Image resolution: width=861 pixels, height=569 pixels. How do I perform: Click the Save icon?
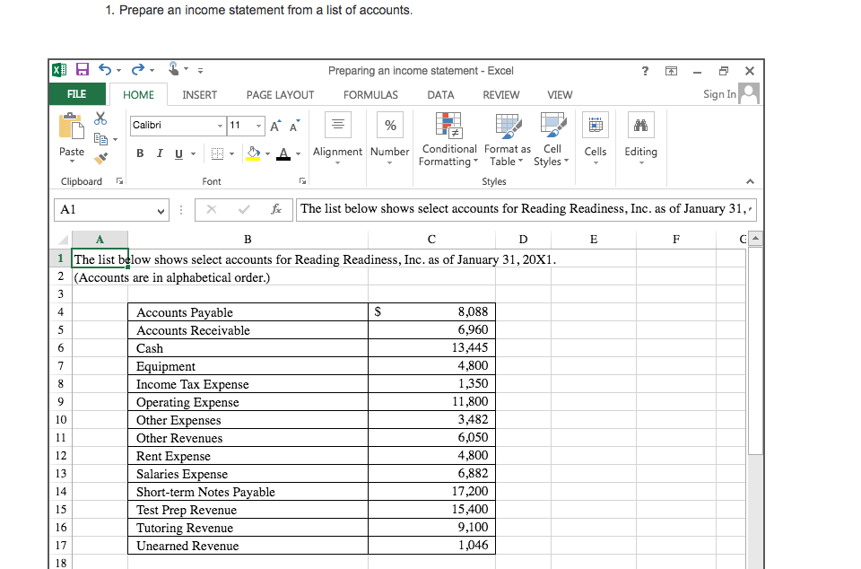pyautogui.click(x=82, y=69)
